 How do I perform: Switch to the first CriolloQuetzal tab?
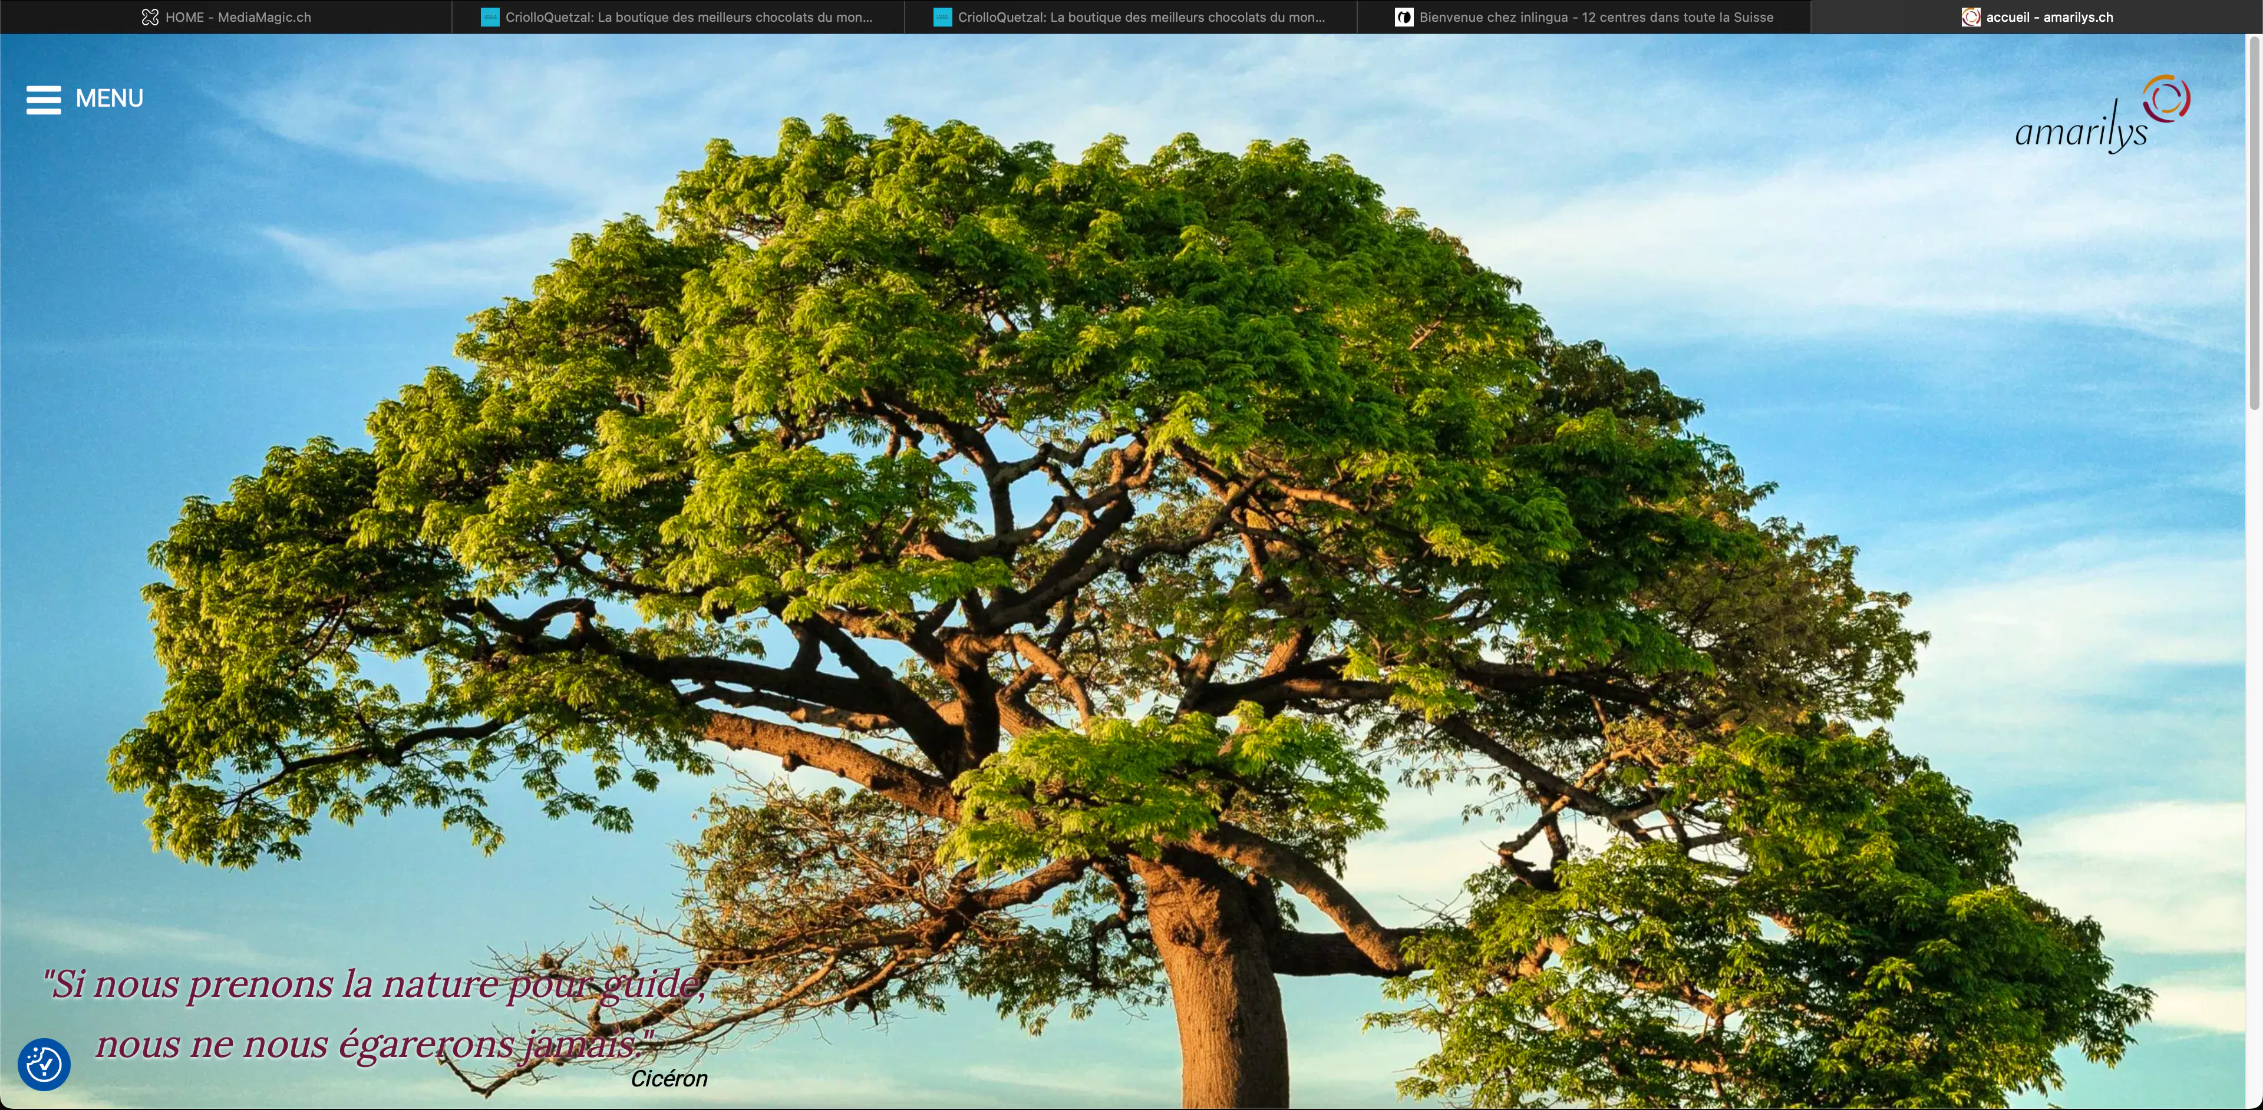point(678,16)
